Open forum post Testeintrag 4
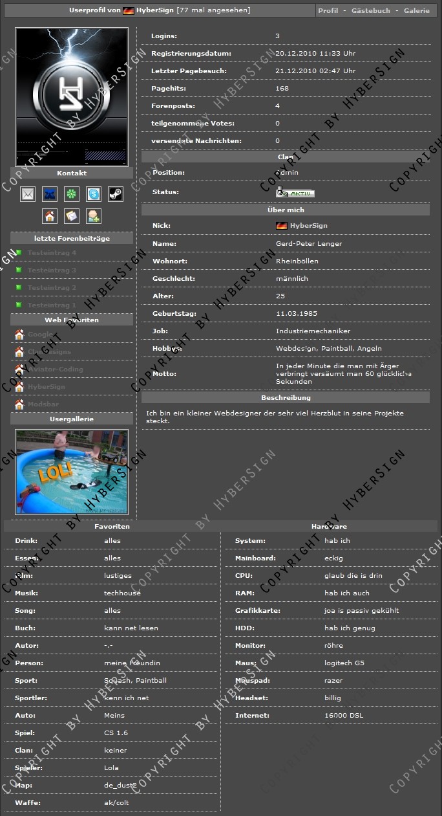 tap(52, 253)
